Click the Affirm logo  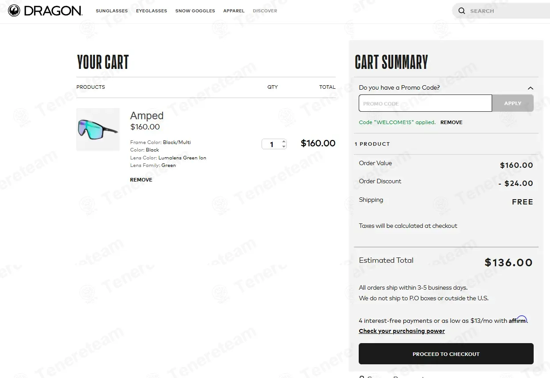(518, 320)
